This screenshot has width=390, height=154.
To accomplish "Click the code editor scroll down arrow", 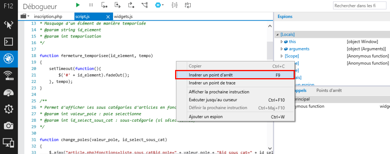I will (270, 149).
